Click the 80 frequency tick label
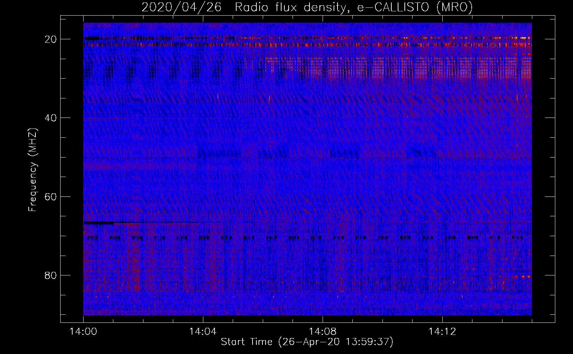This screenshot has width=573, height=354. (51, 275)
